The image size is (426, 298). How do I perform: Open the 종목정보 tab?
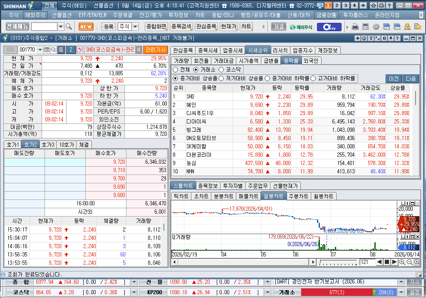point(208,186)
